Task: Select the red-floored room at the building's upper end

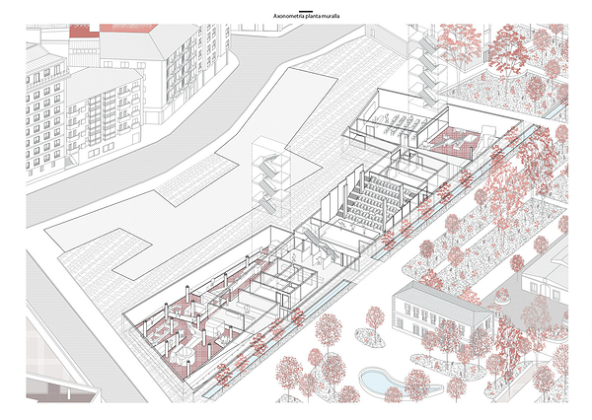Action: pyautogui.click(x=461, y=143)
